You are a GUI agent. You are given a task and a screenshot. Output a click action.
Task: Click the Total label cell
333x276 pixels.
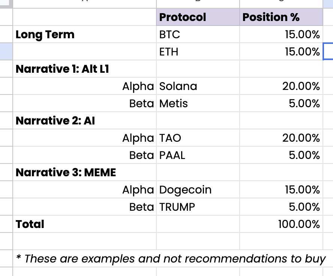(x=84, y=224)
